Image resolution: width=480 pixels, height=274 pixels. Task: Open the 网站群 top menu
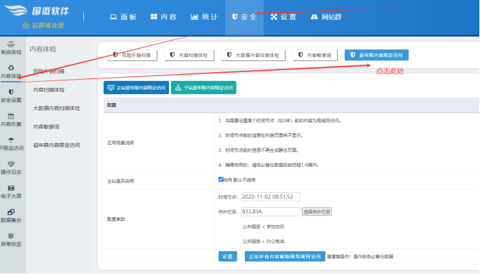tap(327, 17)
